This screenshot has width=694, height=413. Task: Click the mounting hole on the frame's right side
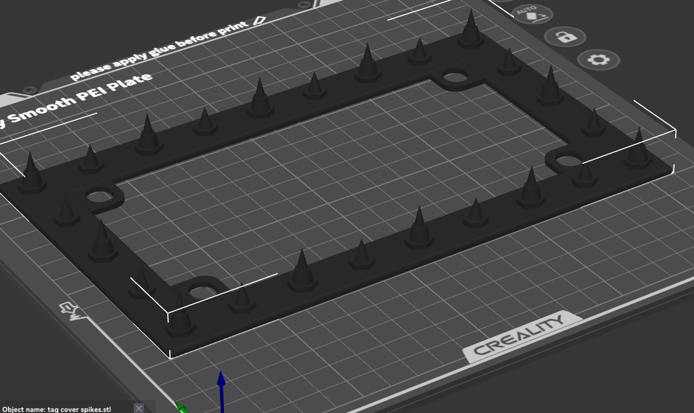[565, 161]
